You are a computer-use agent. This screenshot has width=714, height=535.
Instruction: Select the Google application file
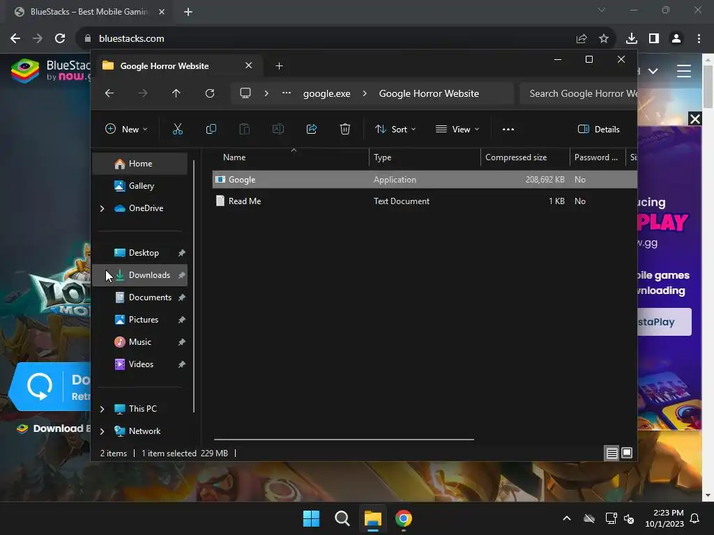(425, 180)
